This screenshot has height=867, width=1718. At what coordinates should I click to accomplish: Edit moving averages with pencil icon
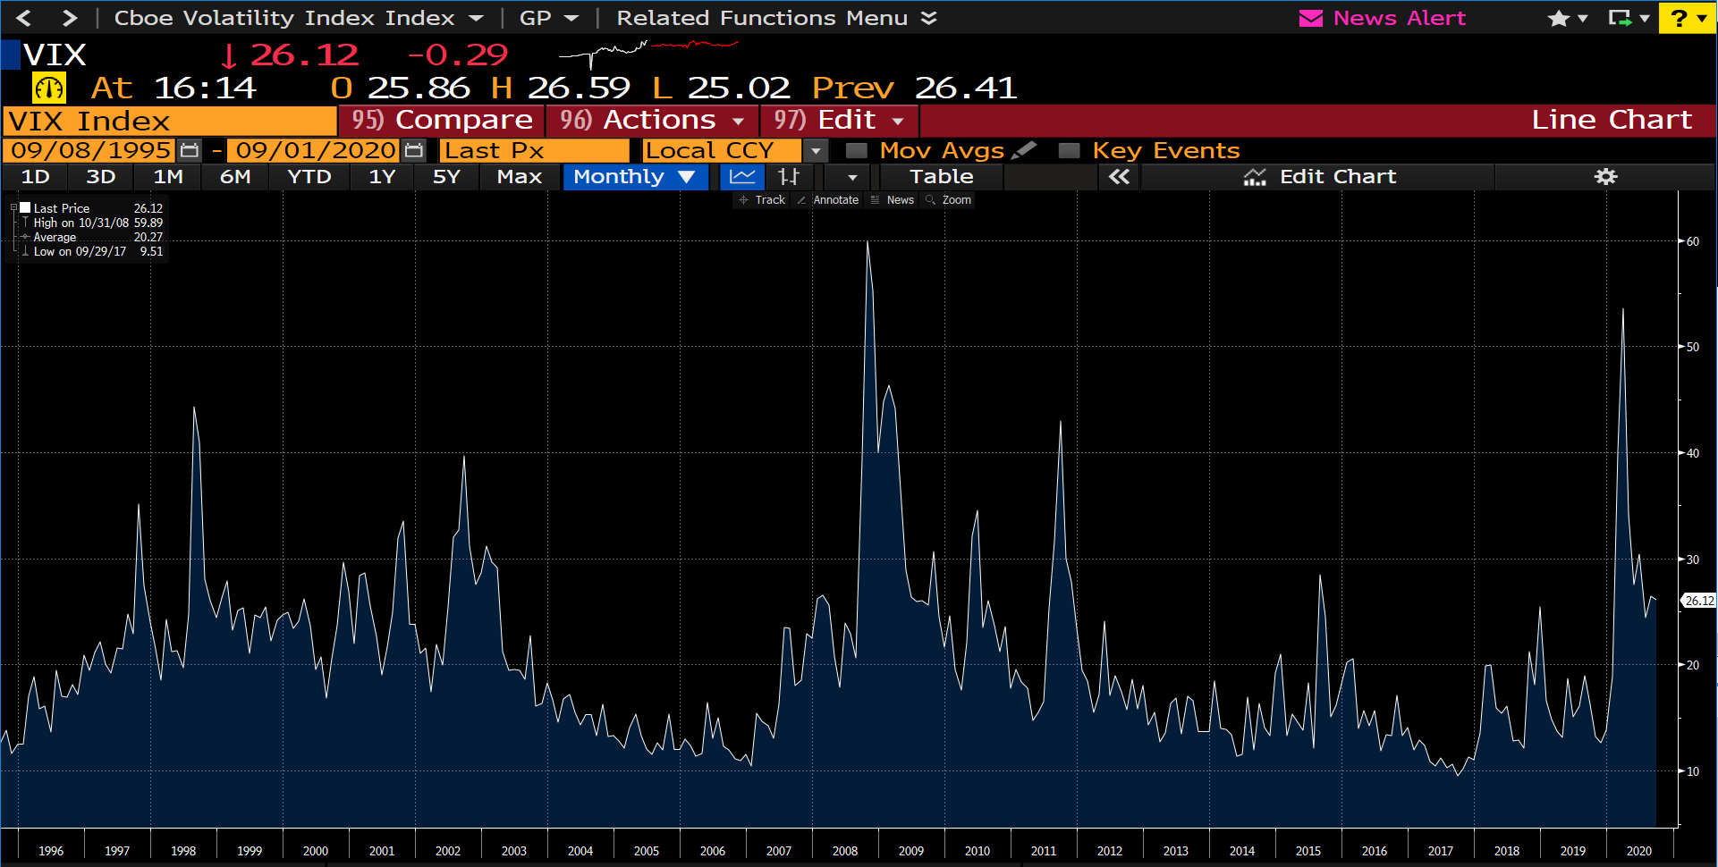1024,150
